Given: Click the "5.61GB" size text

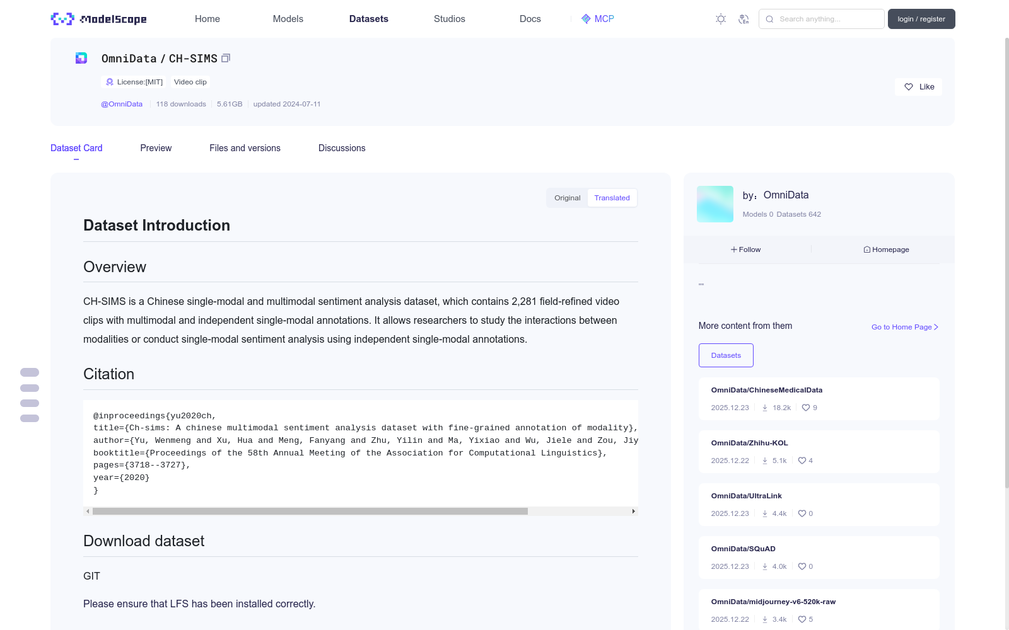Looking at the screenshot, I should pos(230,104).
